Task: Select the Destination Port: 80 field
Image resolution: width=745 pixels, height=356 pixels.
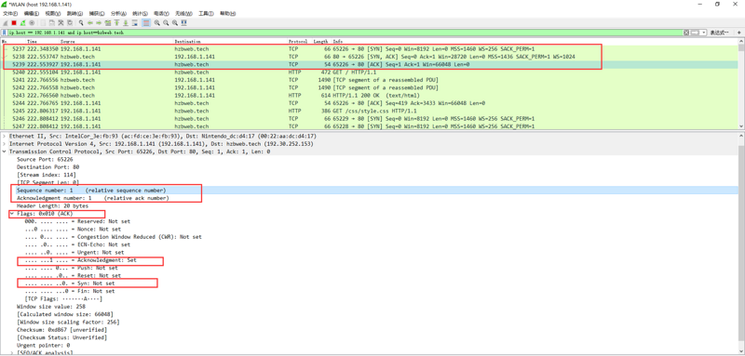Action: click(x=48, y=167)
